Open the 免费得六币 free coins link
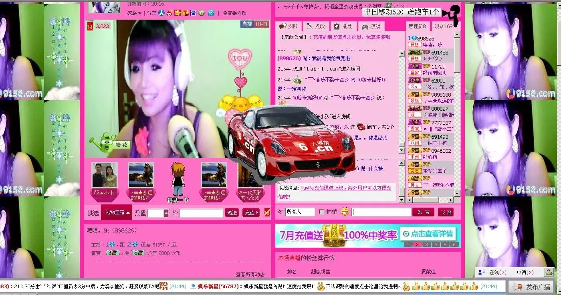 [x=234, y=13]
